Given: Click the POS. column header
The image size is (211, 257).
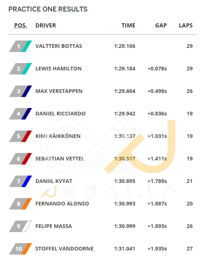Looking at the screenshot, I should pyautogui.click(x=20, y=25).
